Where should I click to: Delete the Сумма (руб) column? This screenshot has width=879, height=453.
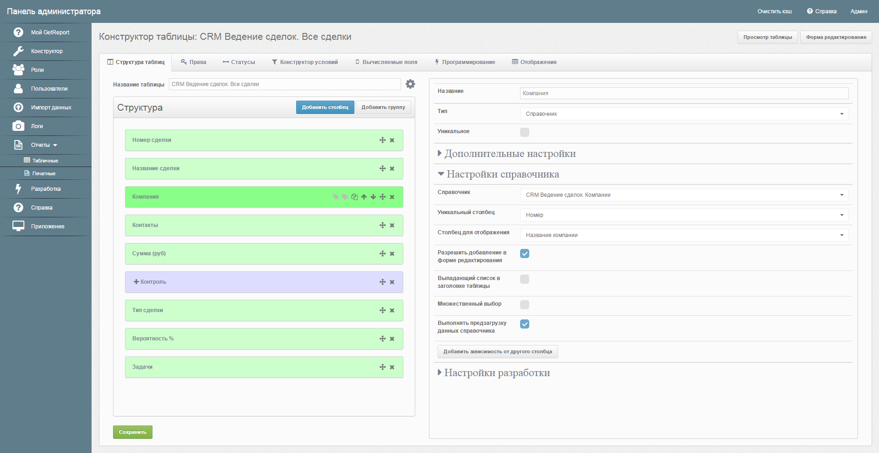(x=392, y=253)
